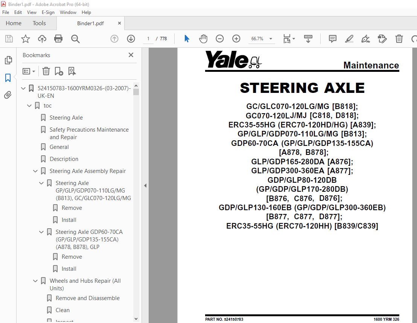The height and width of the screenshot is (323, 417).
Task: Click bookmarks scrollbar down arrow
Action: pos(136,319)
